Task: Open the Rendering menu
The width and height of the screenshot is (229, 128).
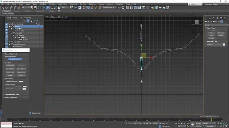Action: [x=73, y=4]
